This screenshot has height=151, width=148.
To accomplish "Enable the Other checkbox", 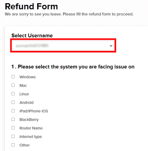I will [13, 145].
